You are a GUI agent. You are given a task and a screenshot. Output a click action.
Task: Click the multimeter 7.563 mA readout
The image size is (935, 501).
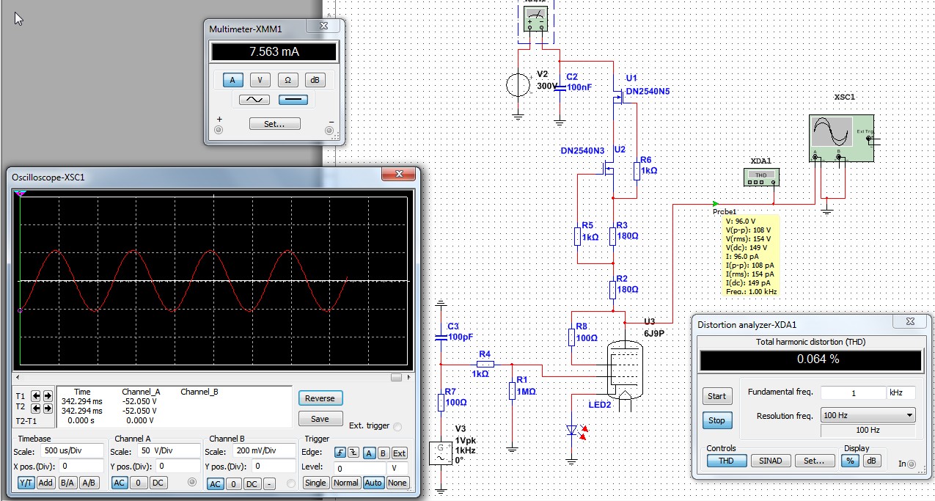[274, 52]
